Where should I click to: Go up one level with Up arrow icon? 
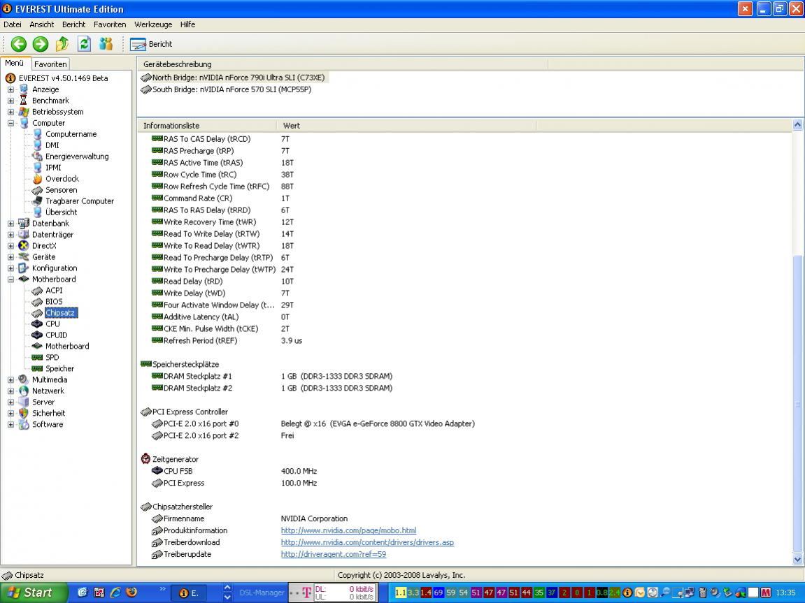(62, 44)
